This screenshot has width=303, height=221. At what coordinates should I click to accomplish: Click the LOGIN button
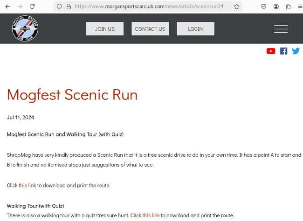point(196,28)
